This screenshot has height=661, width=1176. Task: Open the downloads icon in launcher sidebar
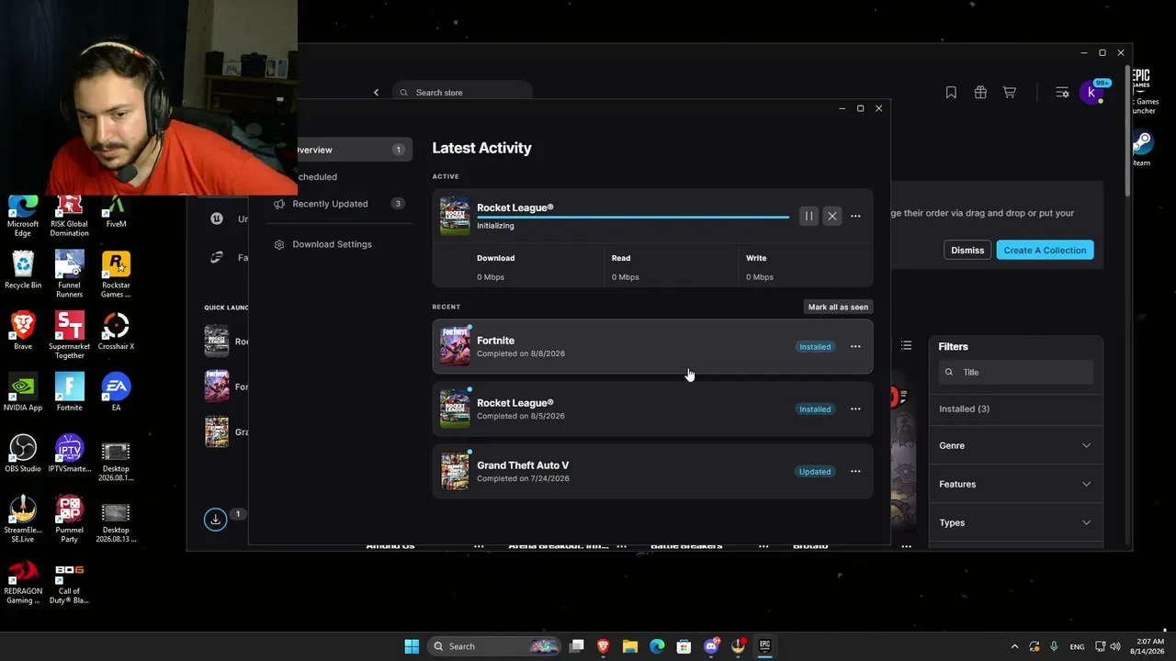215,519
